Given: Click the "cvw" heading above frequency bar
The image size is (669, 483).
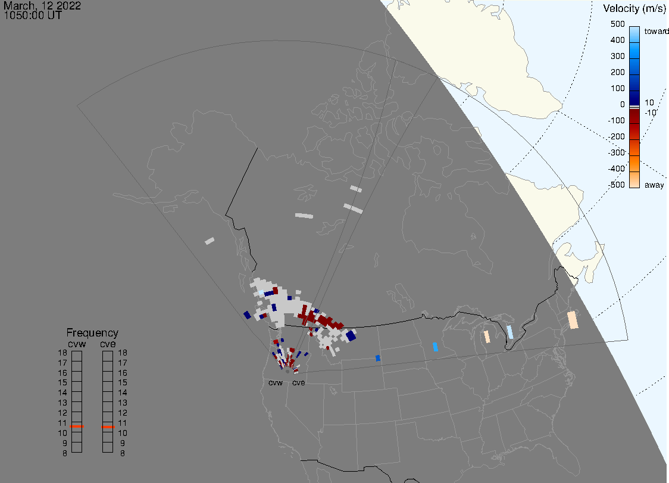Looking at the screenshot, I should coord(77,344).
